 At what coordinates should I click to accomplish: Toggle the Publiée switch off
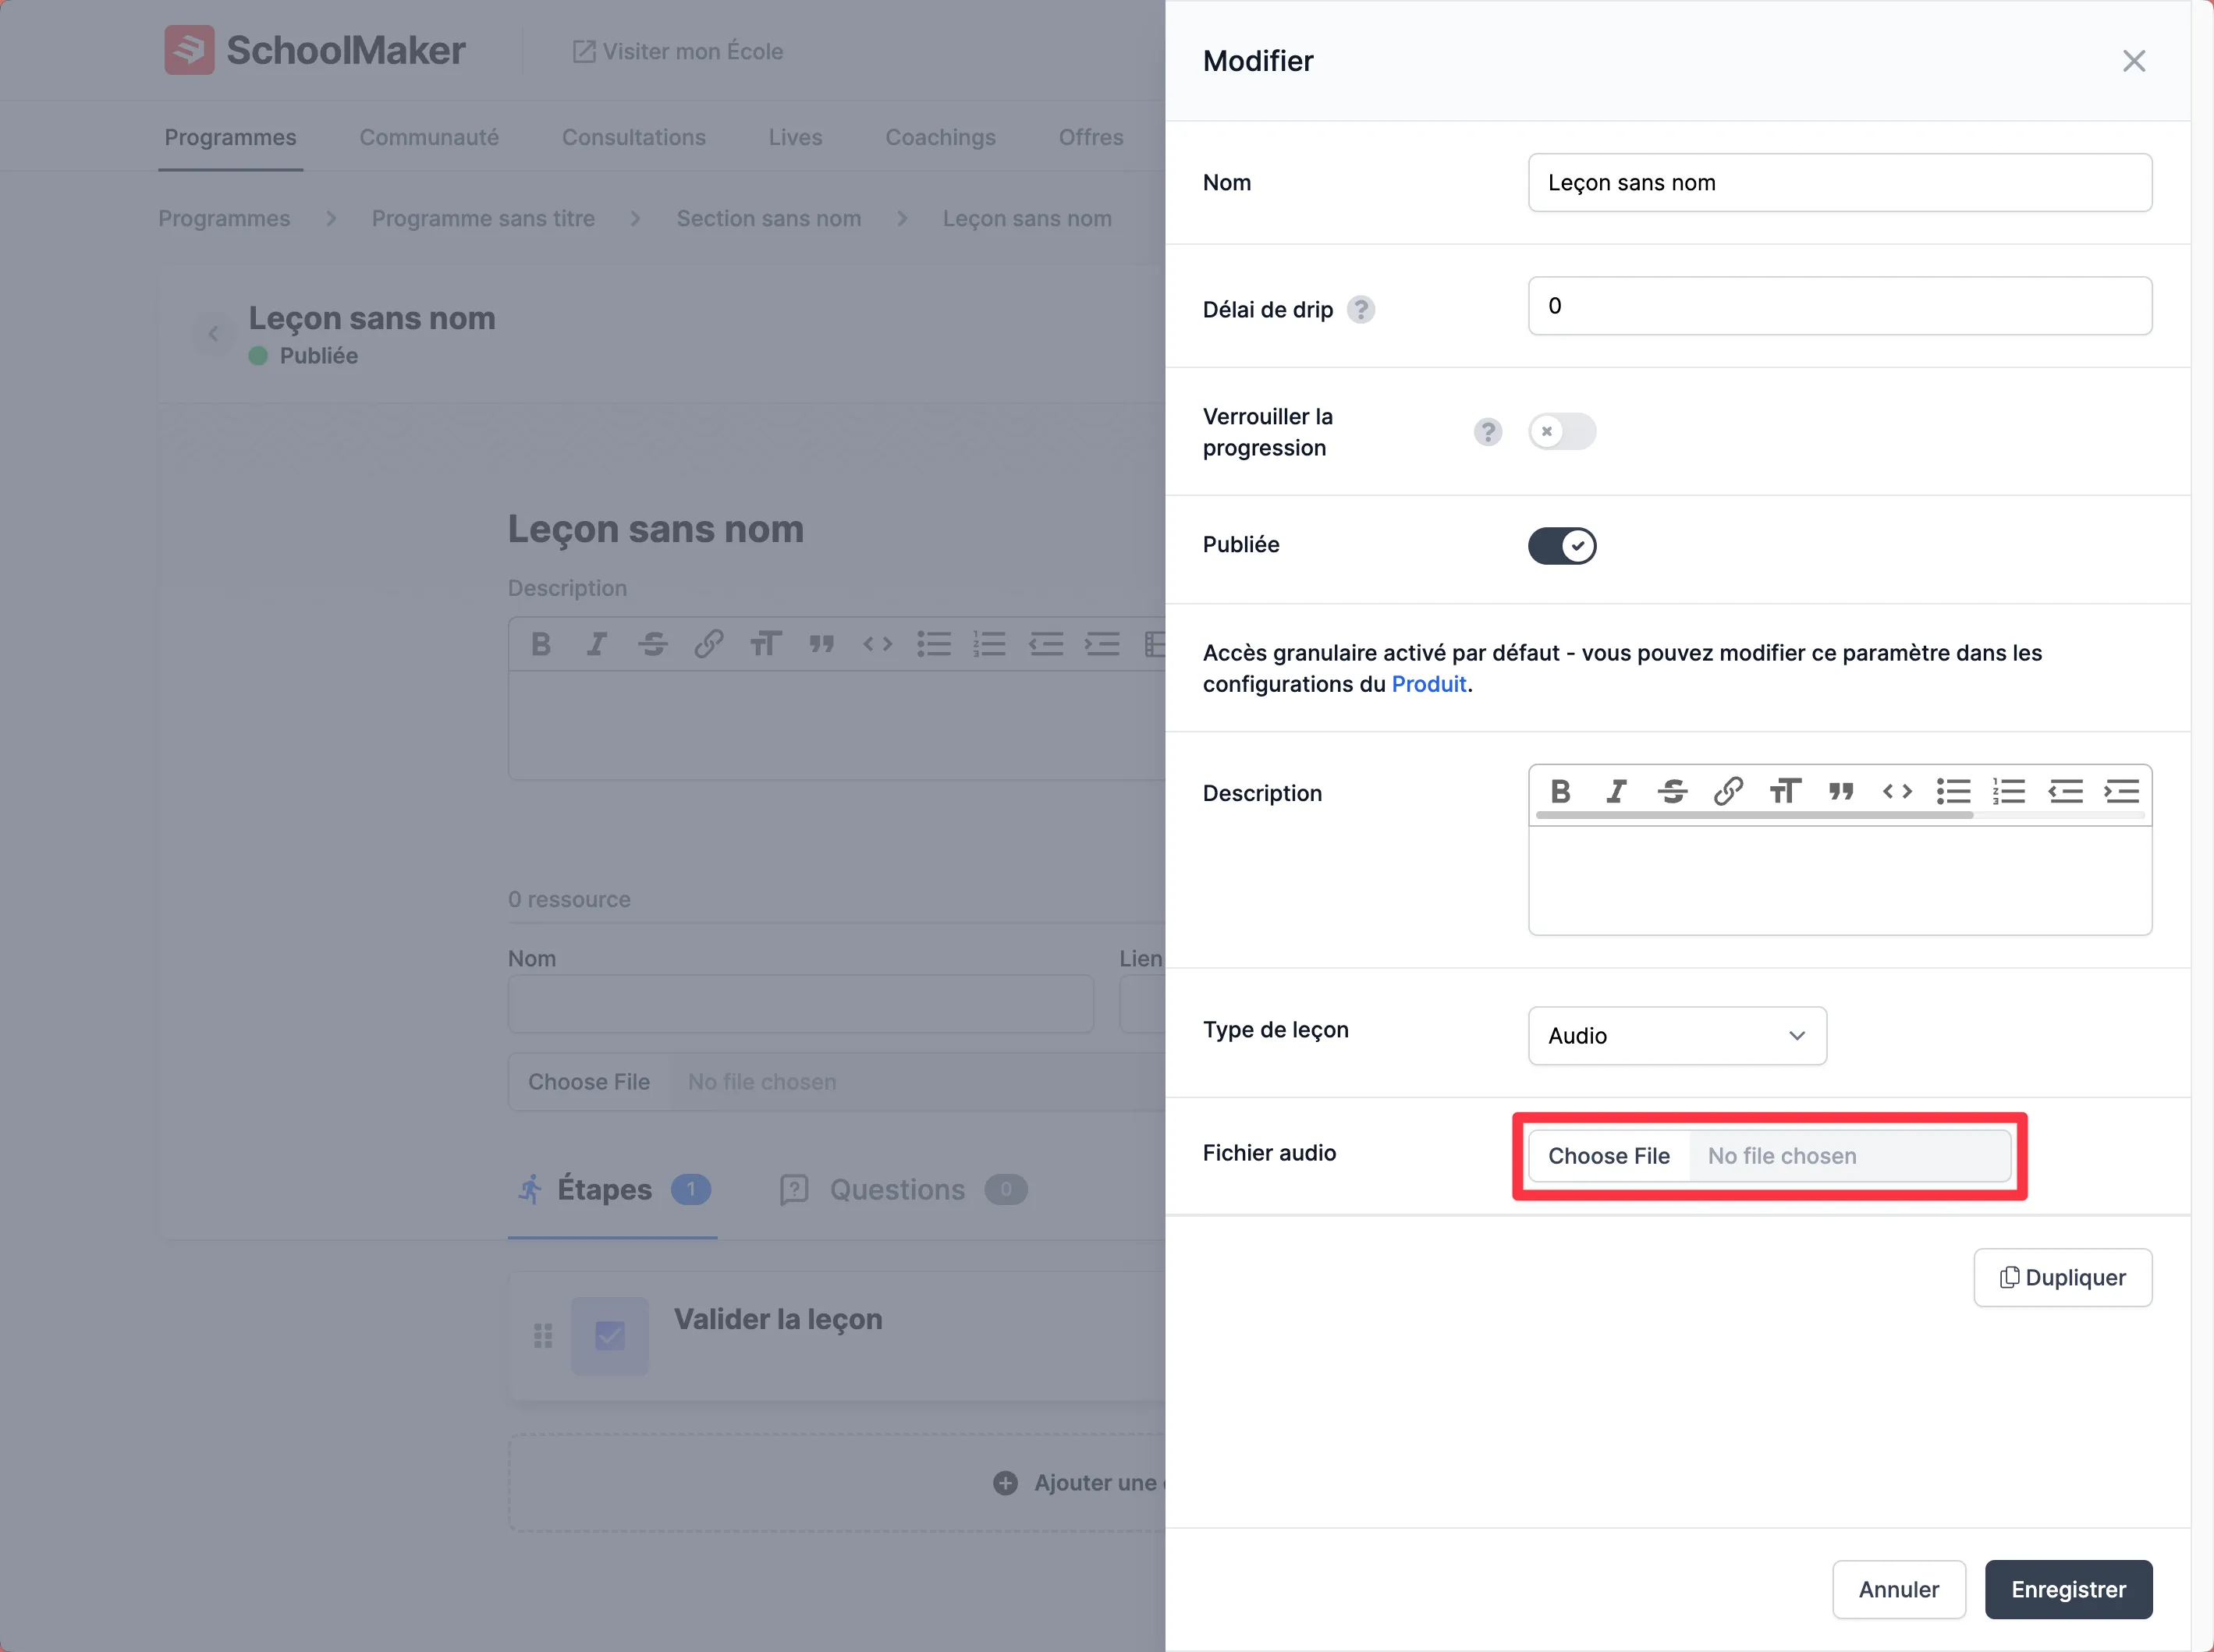tap(1562, 546)
